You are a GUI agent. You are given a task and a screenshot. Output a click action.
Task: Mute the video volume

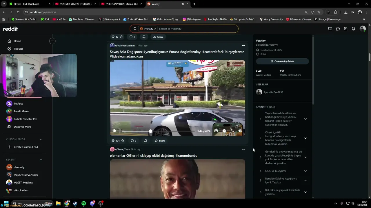[240, 131]
